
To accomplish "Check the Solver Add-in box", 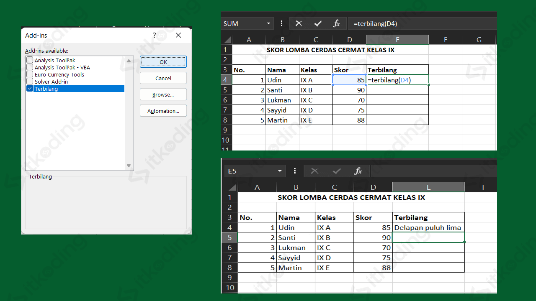I will 30,82.
